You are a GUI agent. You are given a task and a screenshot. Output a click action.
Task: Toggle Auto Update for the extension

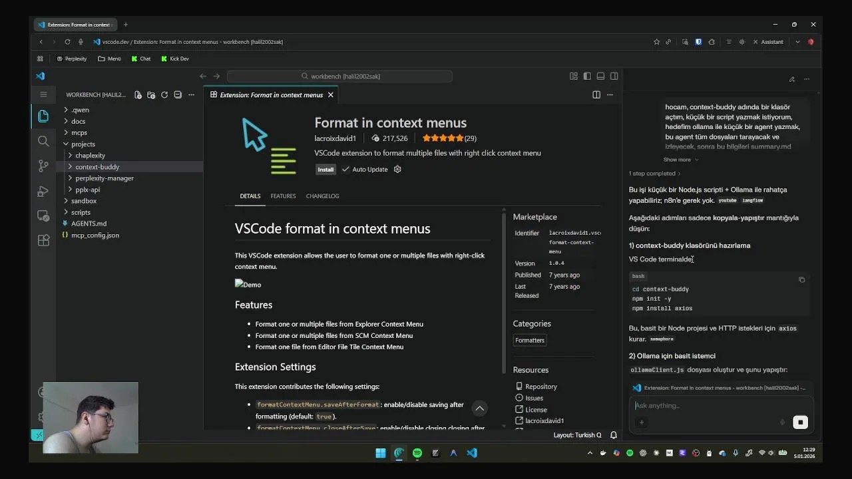[x=365, y=169]
